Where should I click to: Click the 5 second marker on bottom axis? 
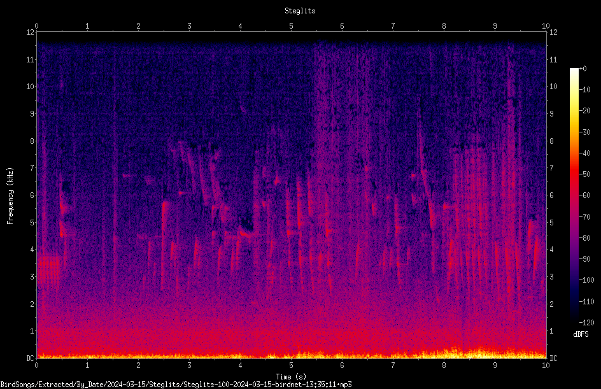coord(292,365)
